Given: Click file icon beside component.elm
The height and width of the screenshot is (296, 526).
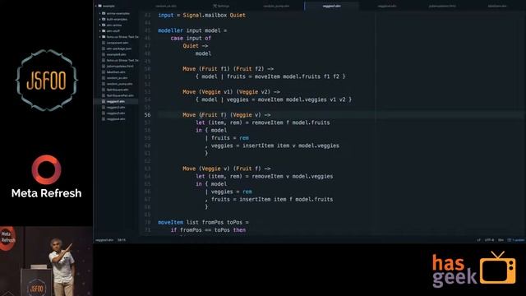Looking at the screenshot, I should (x=104, y=43).
